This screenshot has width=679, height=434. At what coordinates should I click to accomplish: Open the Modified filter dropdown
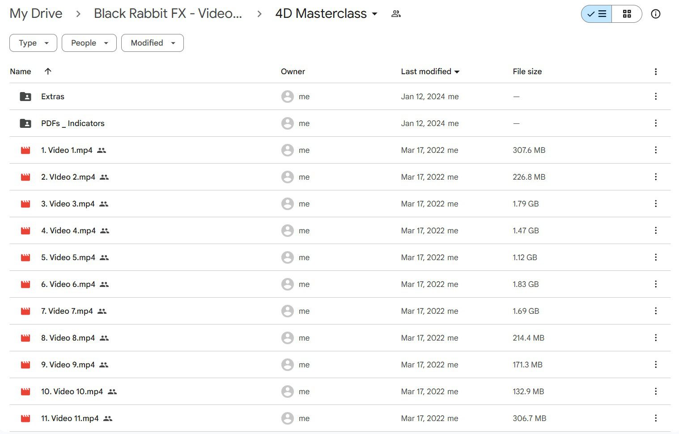click(x=153, y=43)
